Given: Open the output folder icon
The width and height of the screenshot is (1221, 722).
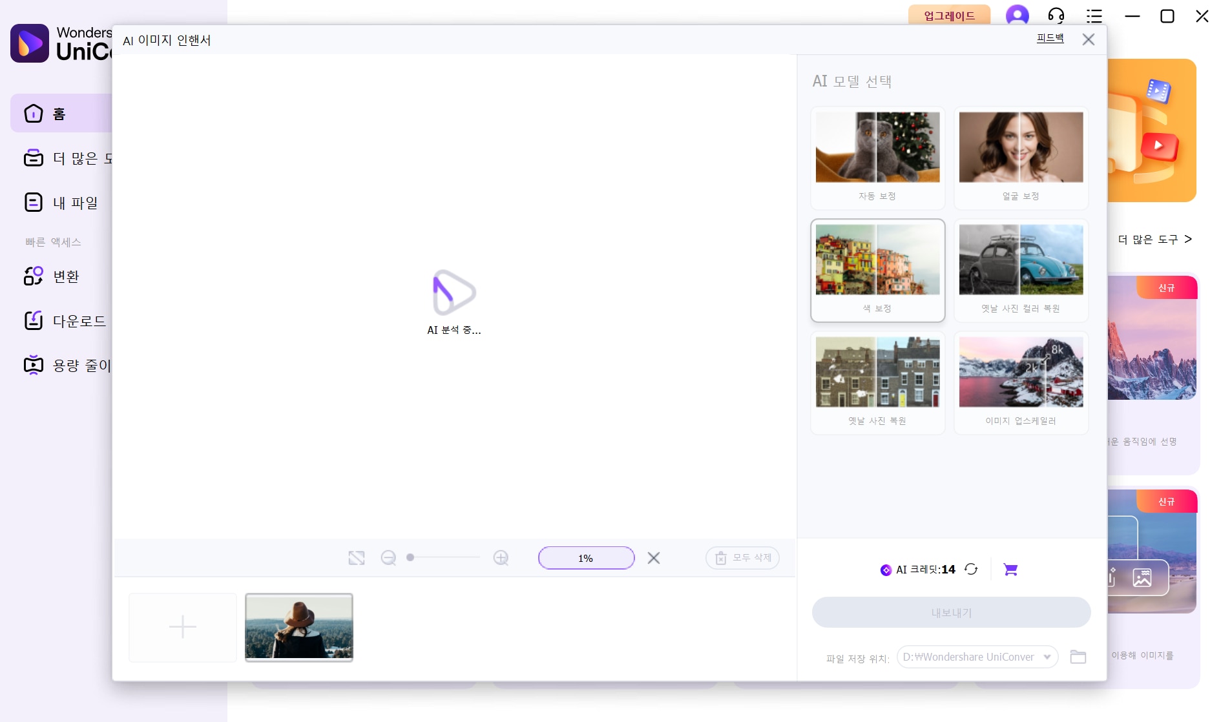Looking at the screenshot, I should coord(1078,657).
